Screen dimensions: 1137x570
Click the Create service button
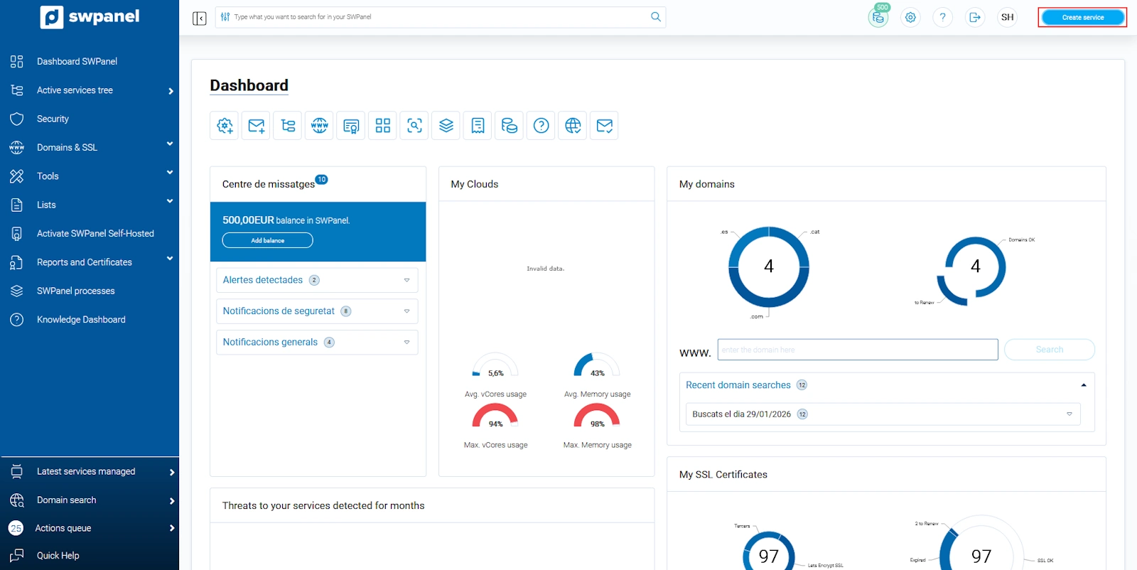1082,18
